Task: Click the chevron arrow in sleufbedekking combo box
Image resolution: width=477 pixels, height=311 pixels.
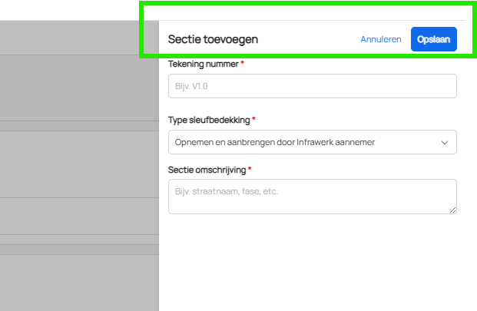Action: [444, 142]
